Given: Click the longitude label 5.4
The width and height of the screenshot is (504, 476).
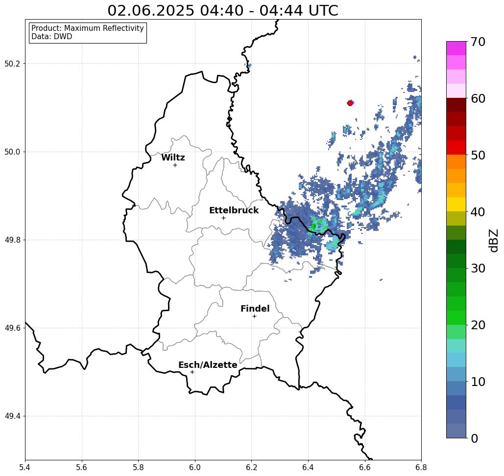Looking at the screenshot, I should (25, 467).
